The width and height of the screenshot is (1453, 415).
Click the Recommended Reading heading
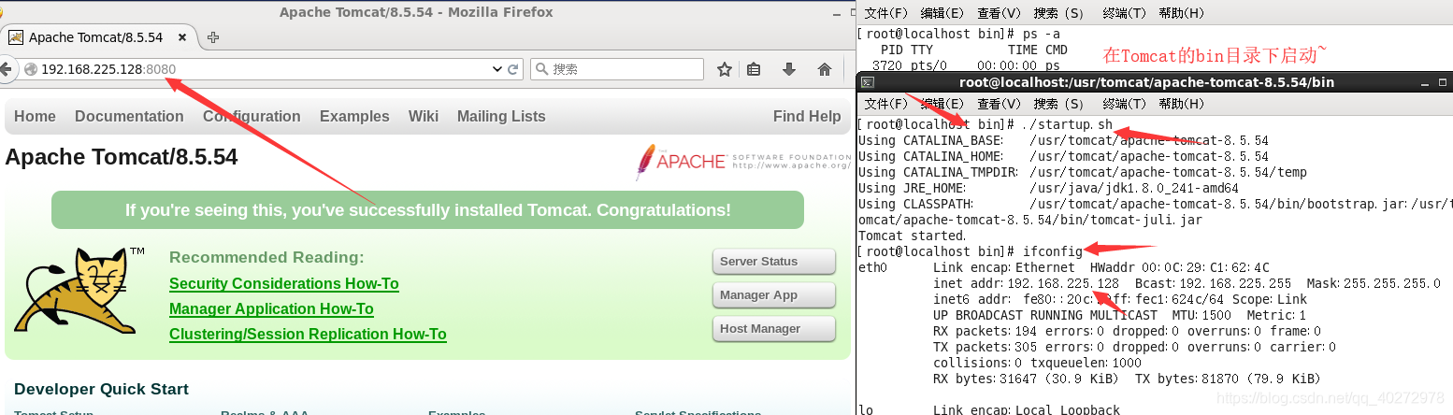click(x=266, y=257)
